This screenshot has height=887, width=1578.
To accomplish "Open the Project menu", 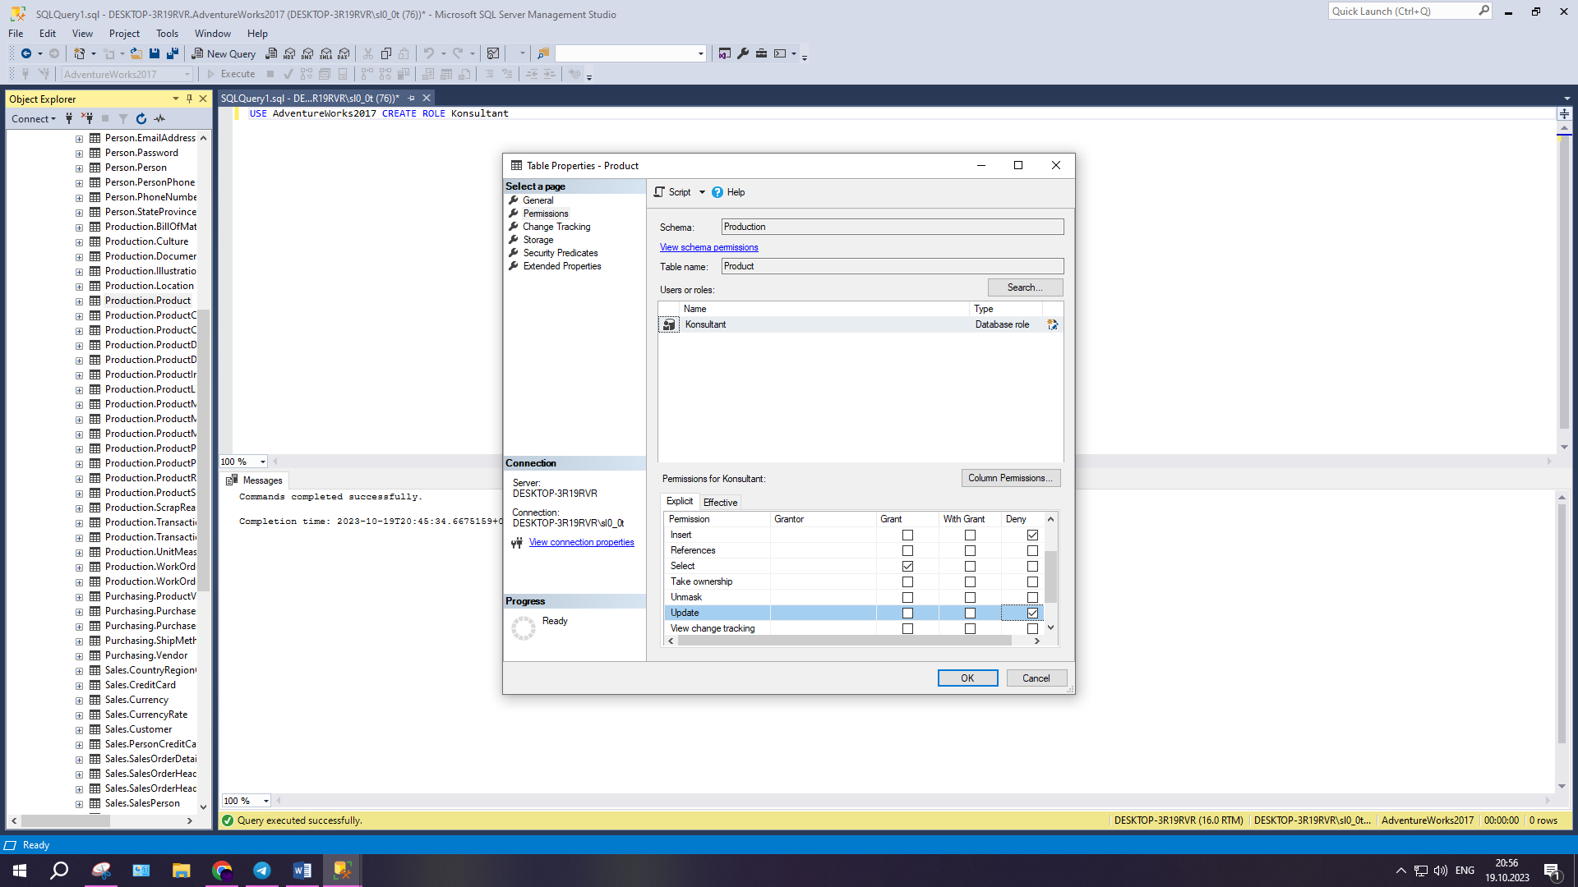I will (x=124, y=34).
